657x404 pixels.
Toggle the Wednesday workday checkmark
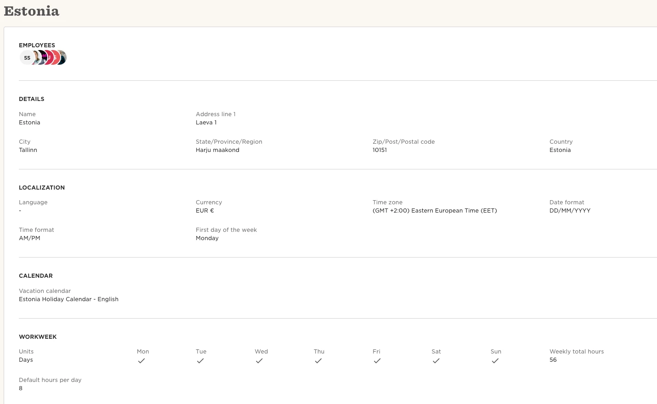259,361
